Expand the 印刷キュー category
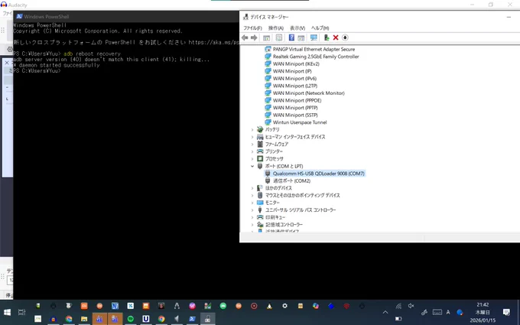 (x=252, y=217)
